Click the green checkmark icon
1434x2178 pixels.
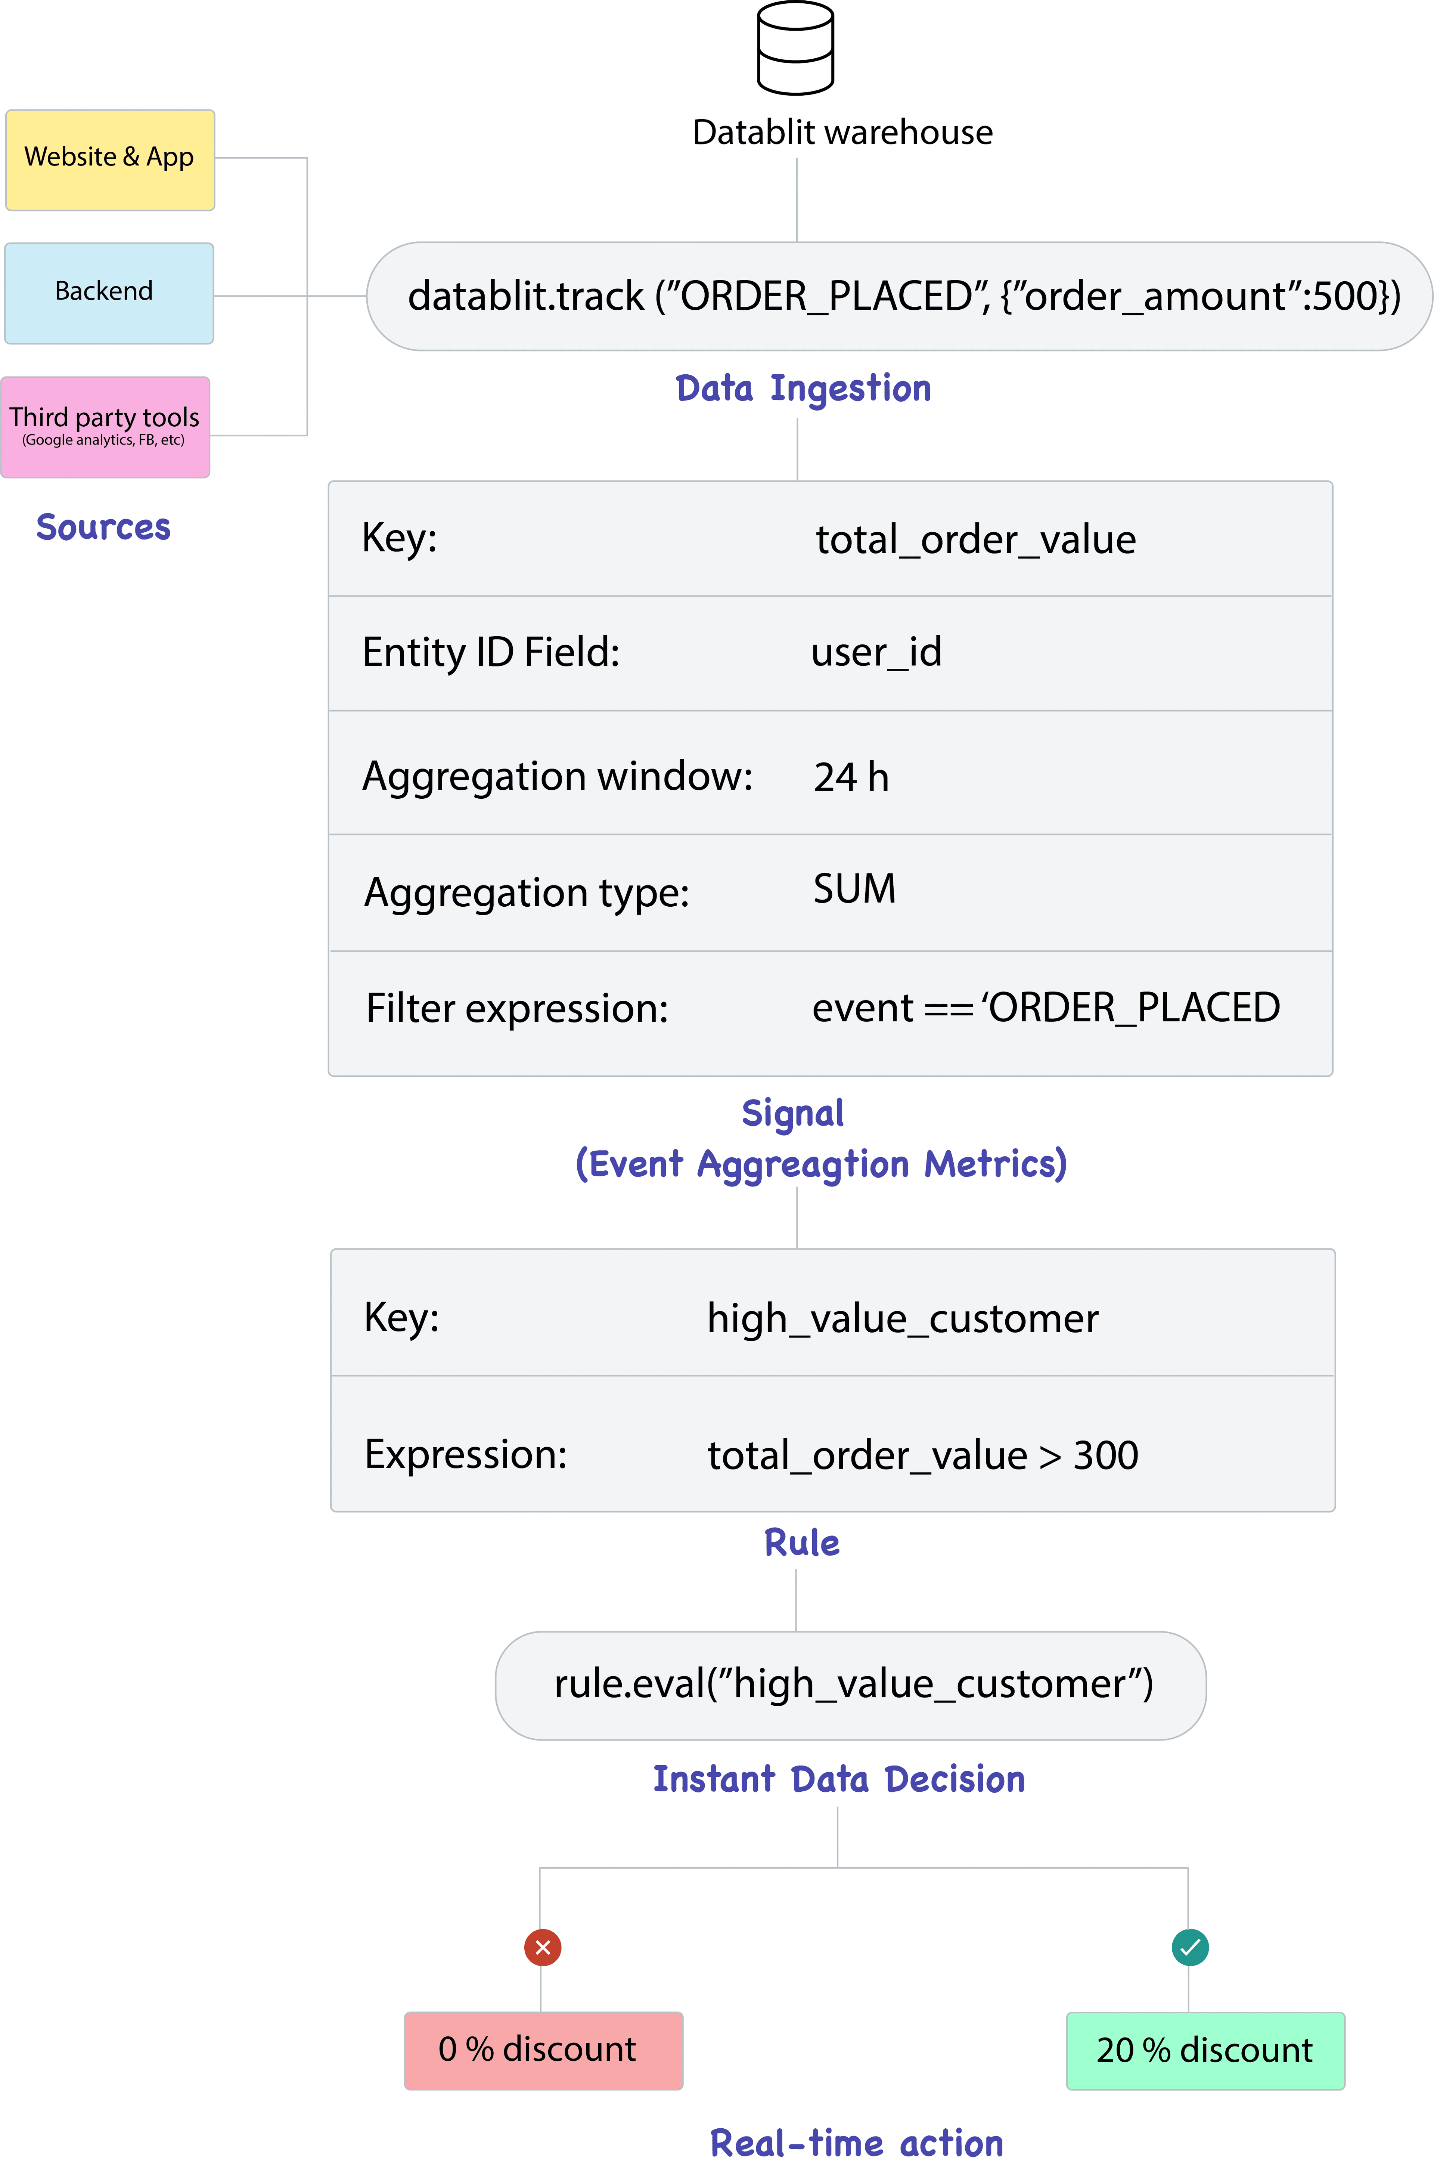(1190, 1947)
